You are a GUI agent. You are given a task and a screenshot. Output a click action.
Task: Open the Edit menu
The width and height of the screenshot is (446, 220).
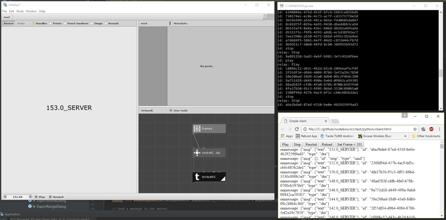[x=12, y=11]
